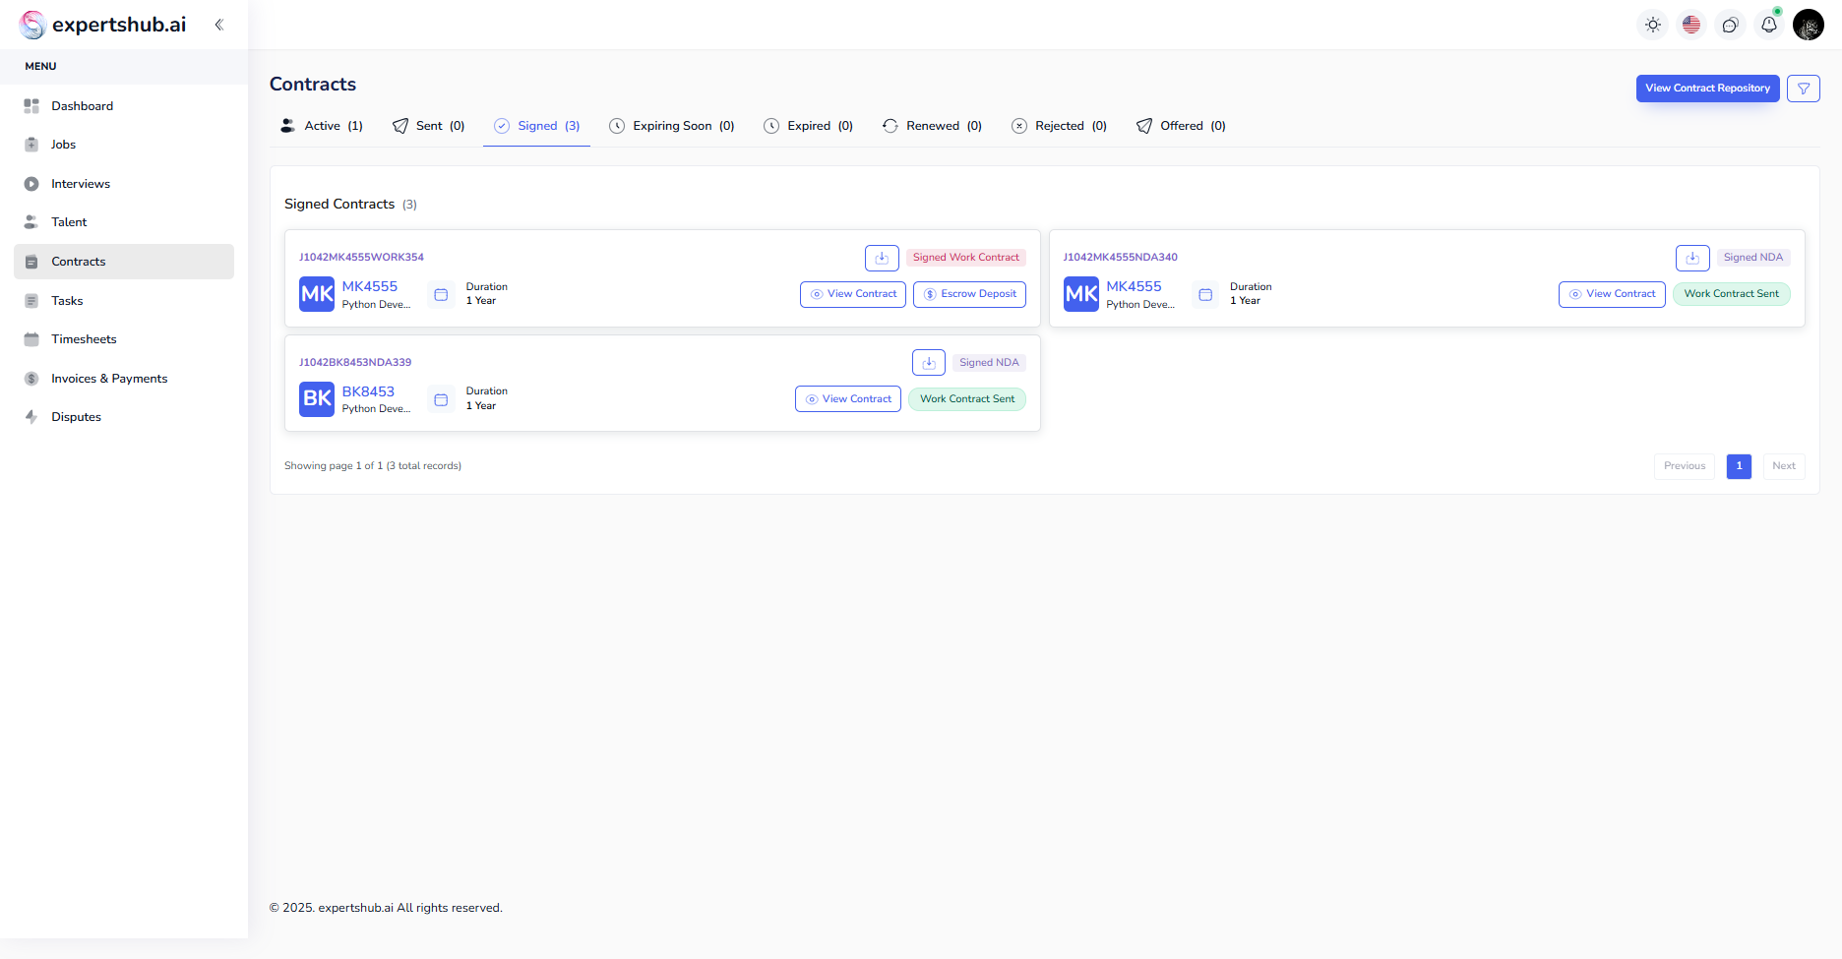
Task: Navigate to Talent section
Action: click(x=124, y=222)
